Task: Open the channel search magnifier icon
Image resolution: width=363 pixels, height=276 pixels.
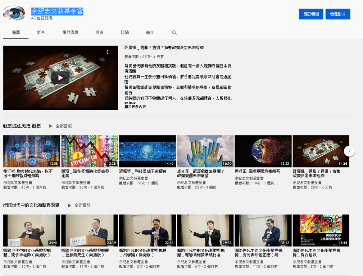Action: [174, 33]
